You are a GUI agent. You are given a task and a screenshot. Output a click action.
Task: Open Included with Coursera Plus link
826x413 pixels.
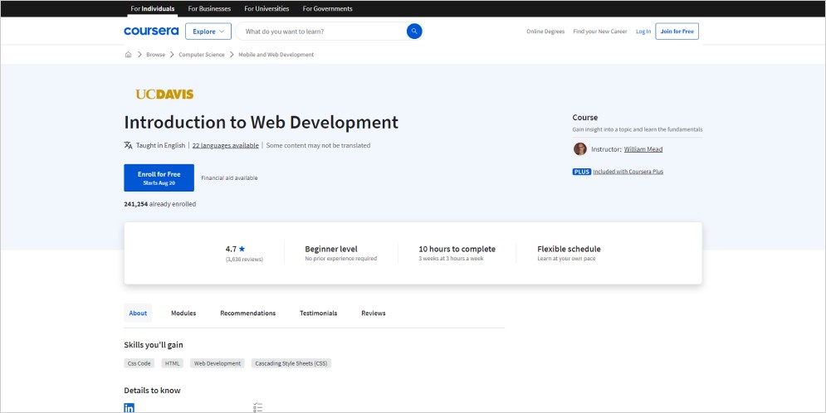tap(628, 172)
